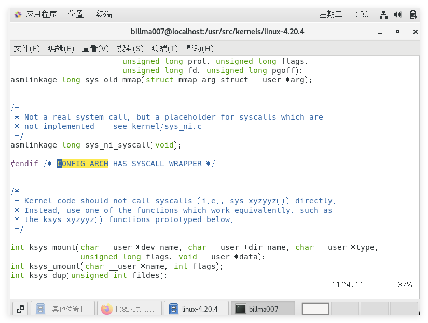Click the network connection icon

click(384, 14)
